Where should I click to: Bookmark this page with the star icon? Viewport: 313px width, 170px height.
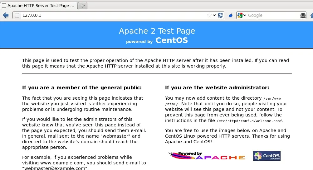point(209,15)
